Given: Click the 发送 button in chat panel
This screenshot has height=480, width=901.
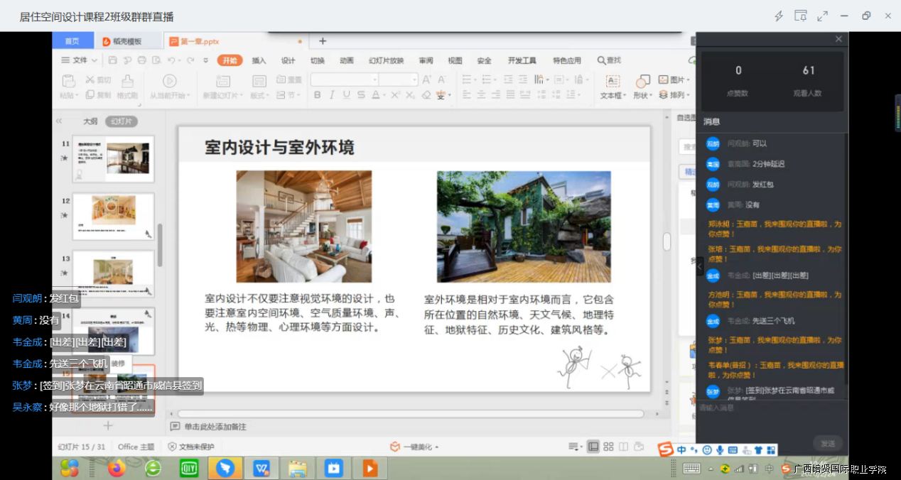Looking at the screenshot, I should (827, 443).
